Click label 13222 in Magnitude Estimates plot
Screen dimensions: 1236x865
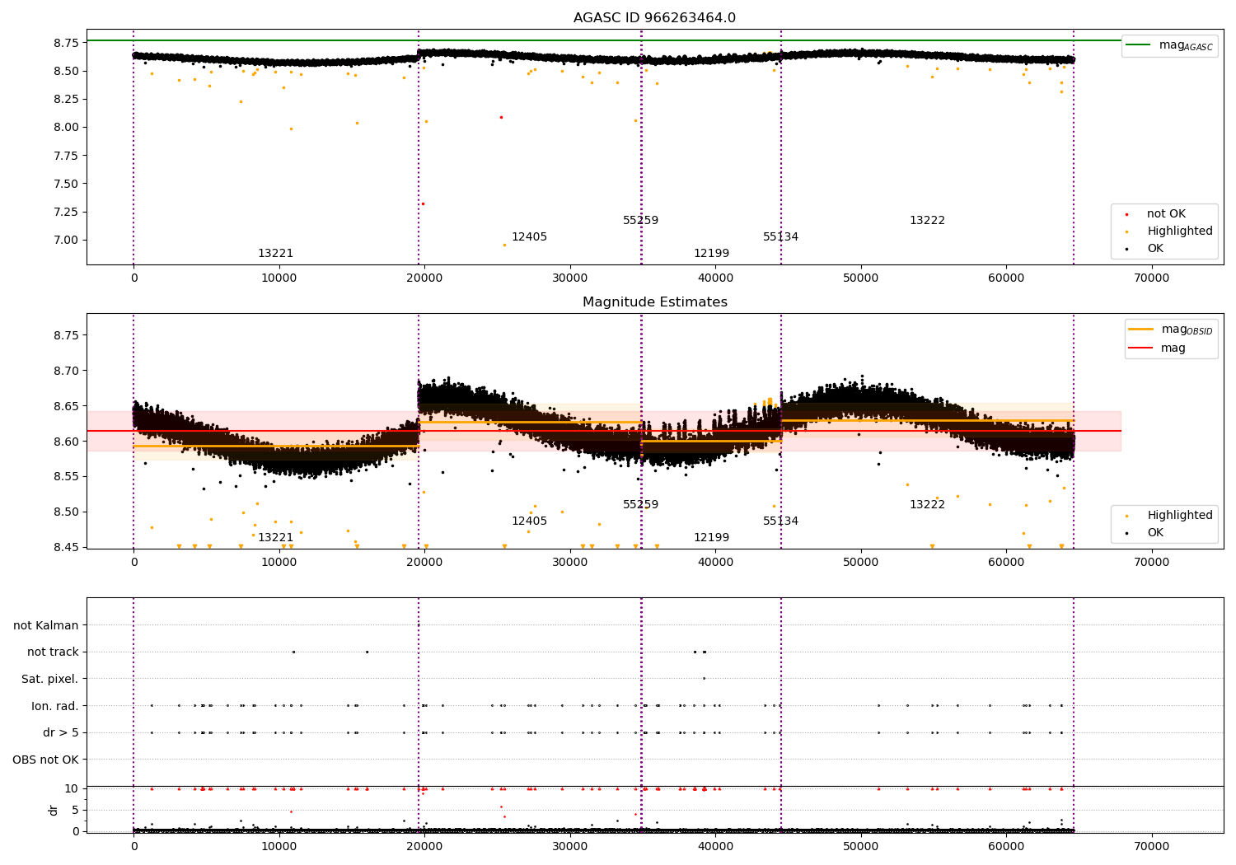pos(927,505)
